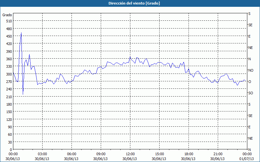Viewport: 260px width, 162px height.
Task: Pick the '21:00' time axis label
Action: pos(218,154)
